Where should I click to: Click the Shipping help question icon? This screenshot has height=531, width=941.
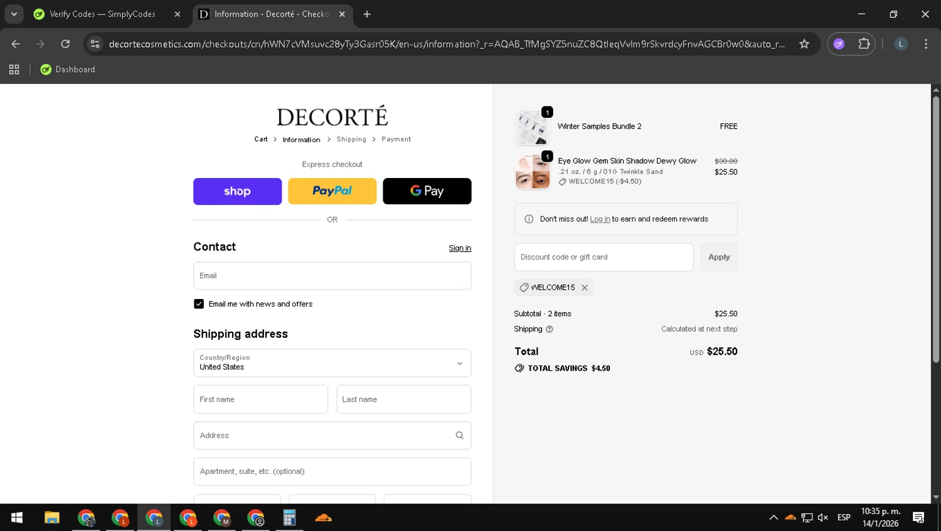550,329
